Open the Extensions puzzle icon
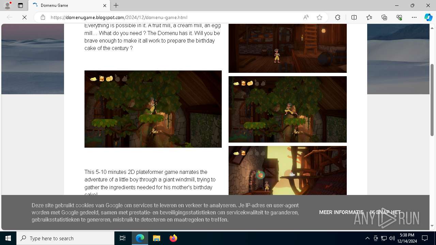This screenshot has width=436, height=245. pos(338,17)
